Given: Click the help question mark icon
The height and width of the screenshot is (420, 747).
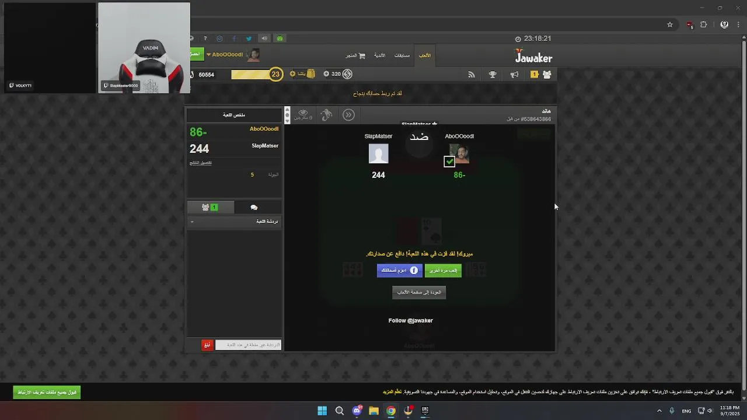Looking at the screenshot, I should 205,38.
